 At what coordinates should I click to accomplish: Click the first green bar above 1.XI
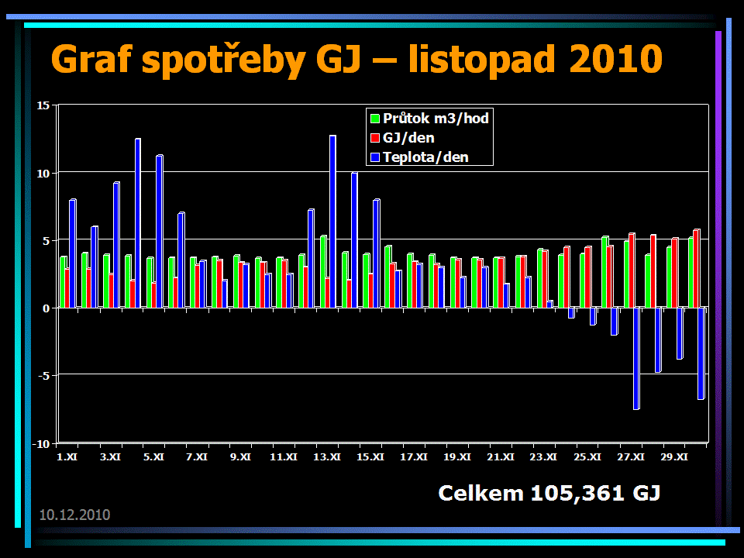point(63,282)
